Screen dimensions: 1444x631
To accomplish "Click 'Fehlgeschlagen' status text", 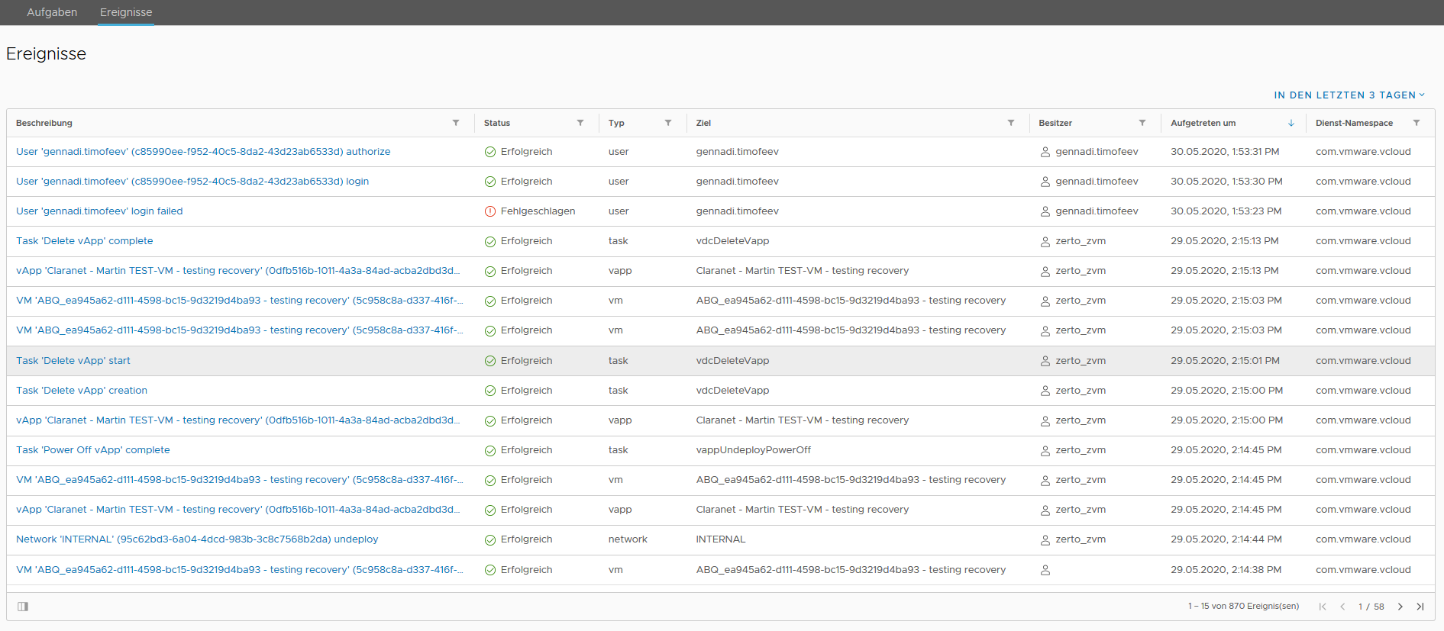I will [538, 211].
